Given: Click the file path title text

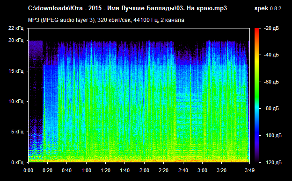Looking at the screenshot, I should point(127,8).
